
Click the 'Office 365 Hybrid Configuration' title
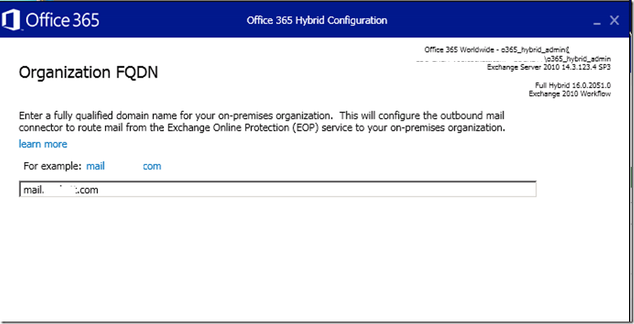click(317, 20)
